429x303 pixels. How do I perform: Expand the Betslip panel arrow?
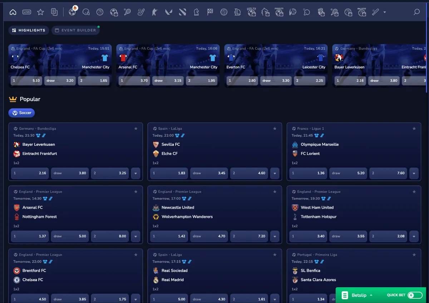point(371,295)
